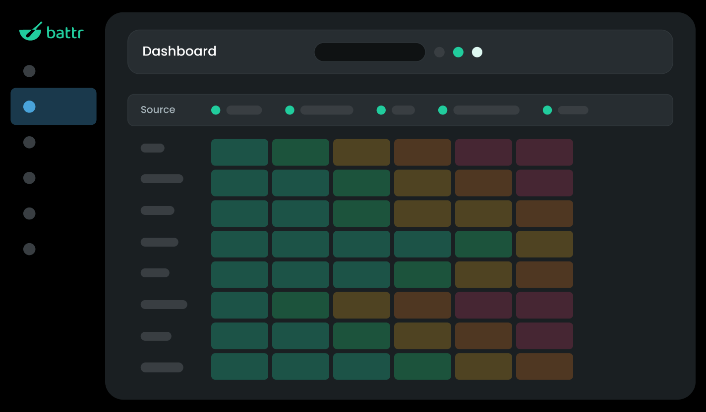Select the first heatmap row label
The height and width of the screenshot is (412, 706).
click(153, 148)
